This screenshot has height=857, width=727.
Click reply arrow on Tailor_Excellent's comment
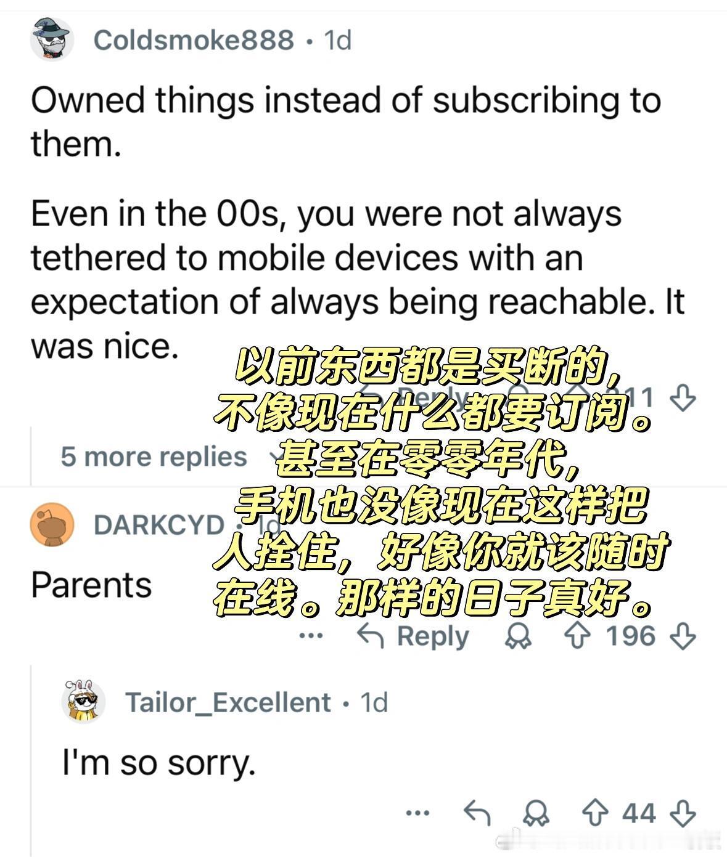click(x=477, y=813)
